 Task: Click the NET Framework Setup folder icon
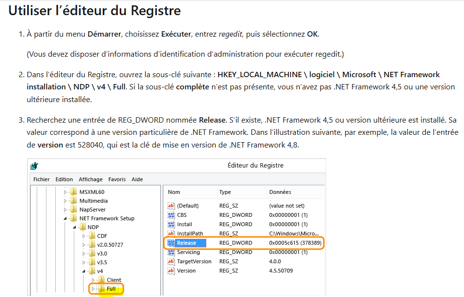74,218
